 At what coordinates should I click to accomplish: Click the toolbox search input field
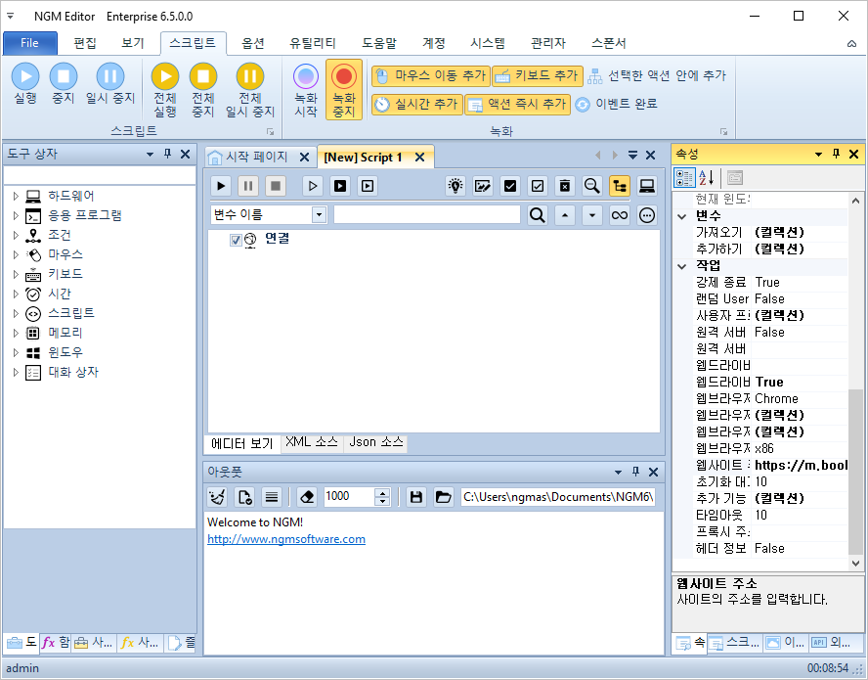(x=100, y=175)
